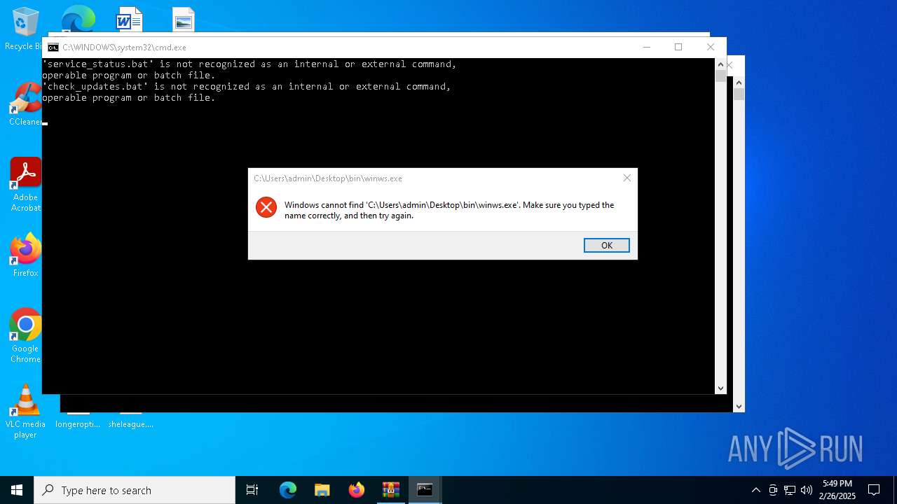Select the image file desktop icon
897x504 pixels.
click(184, 20)
